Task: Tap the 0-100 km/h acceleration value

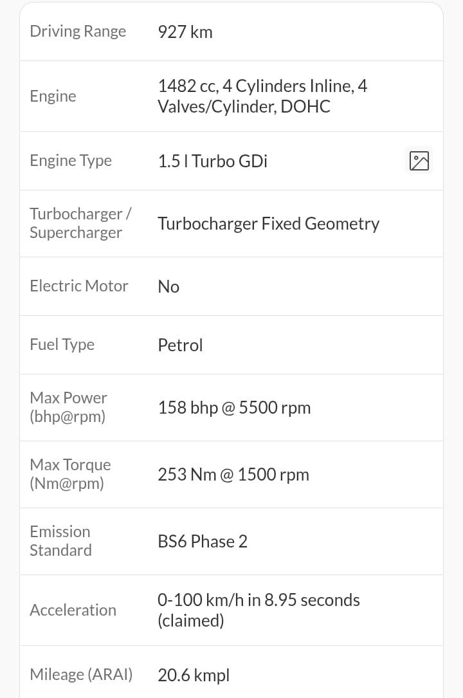Action: (259, 610)
